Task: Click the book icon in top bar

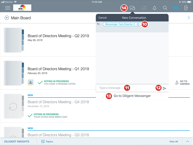Action: coord(144,8)
